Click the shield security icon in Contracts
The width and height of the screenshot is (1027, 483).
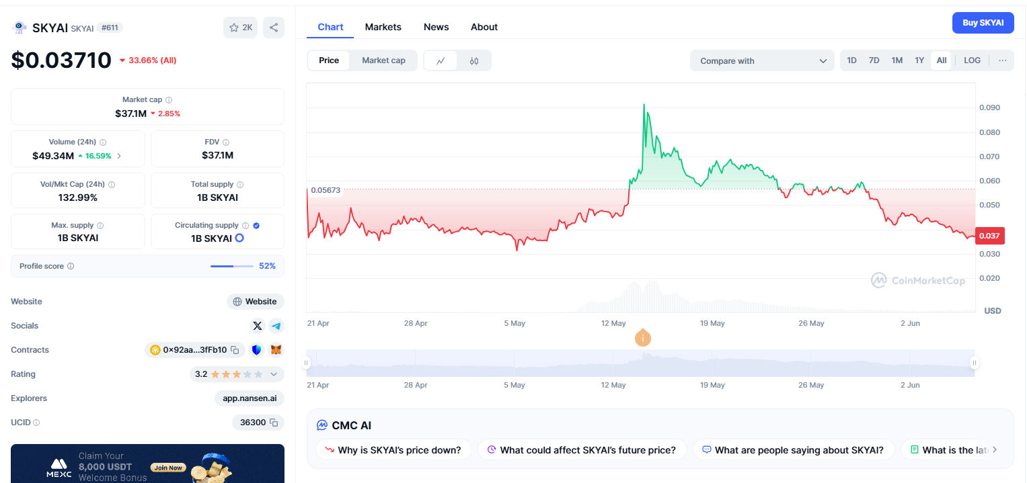256,350
